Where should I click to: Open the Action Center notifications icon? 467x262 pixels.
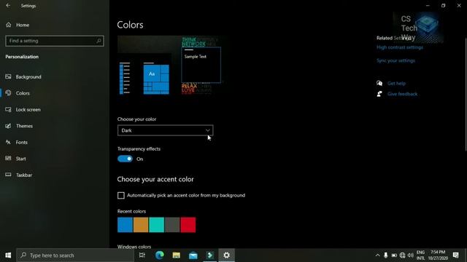point(455,255)
